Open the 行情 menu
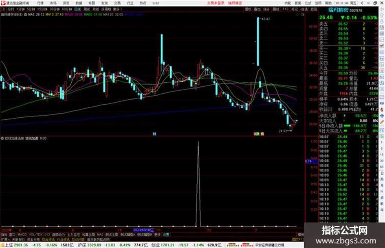This screenshot has width=385, height=248. pyautogui.click(x=40, y=3)
